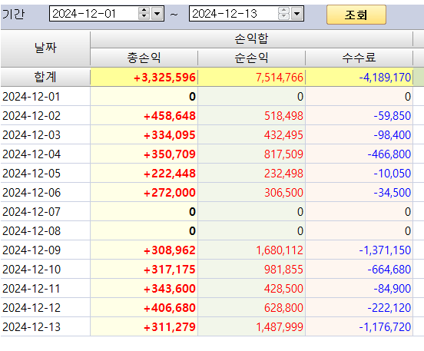This screenshot has height=351, width=424.
Task: Click 수수료 value -84,900
Action: (x=393, y=289)
